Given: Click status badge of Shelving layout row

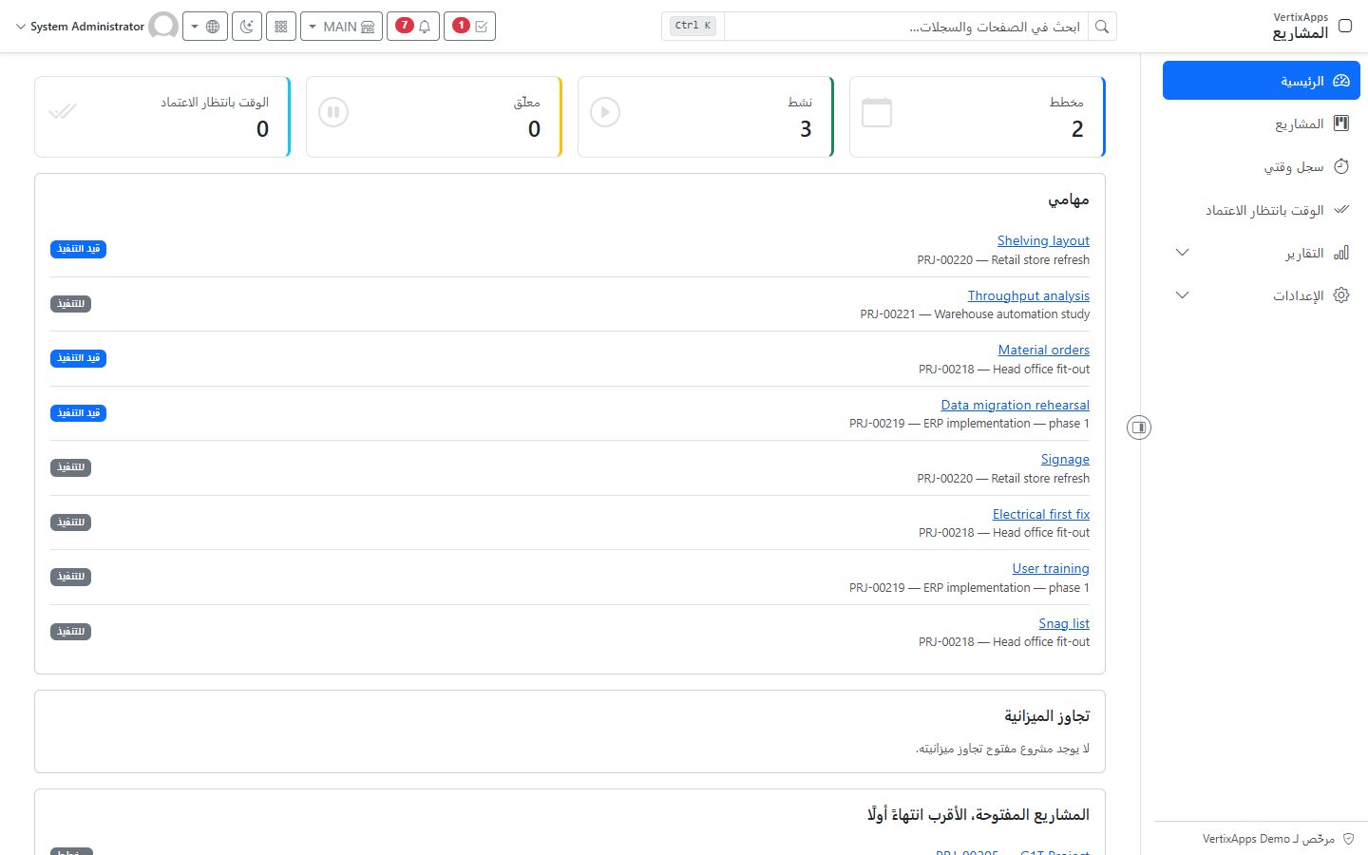Looking at the screenshot, I should tap(78, 249).
